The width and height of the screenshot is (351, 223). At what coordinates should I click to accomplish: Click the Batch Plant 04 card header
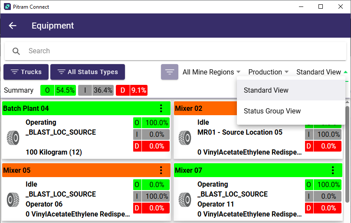coord(86,108)
